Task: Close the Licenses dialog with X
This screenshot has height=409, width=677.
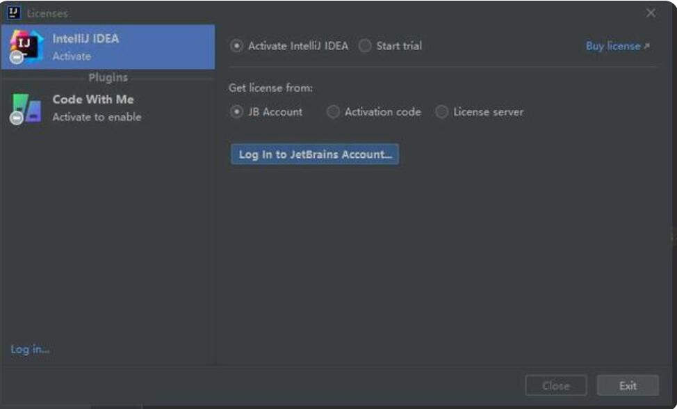Action: pyautogui.click(x=651, y=13)
